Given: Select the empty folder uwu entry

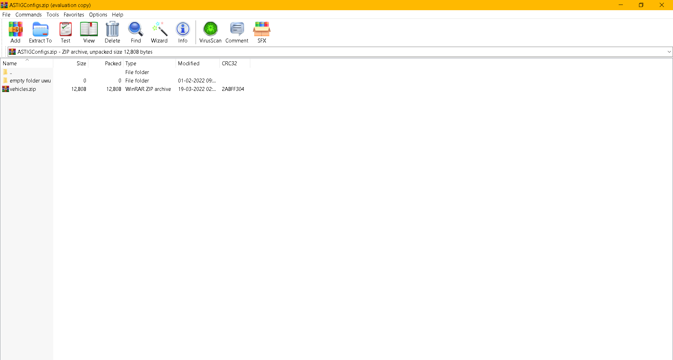Looking at the screenshot, I should point(30,80).
